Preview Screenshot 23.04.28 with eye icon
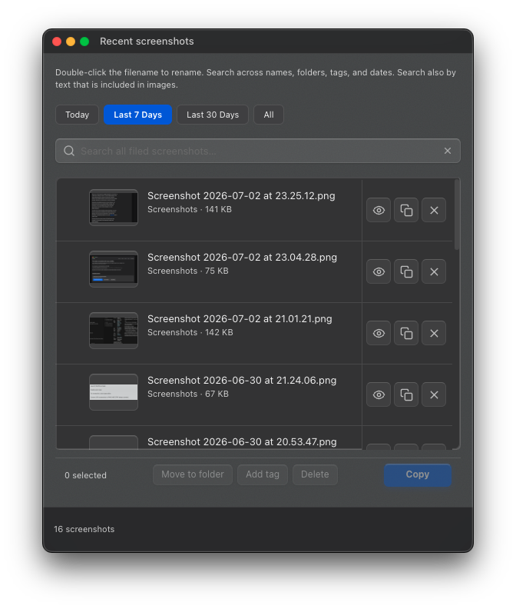 pos(379,271)
